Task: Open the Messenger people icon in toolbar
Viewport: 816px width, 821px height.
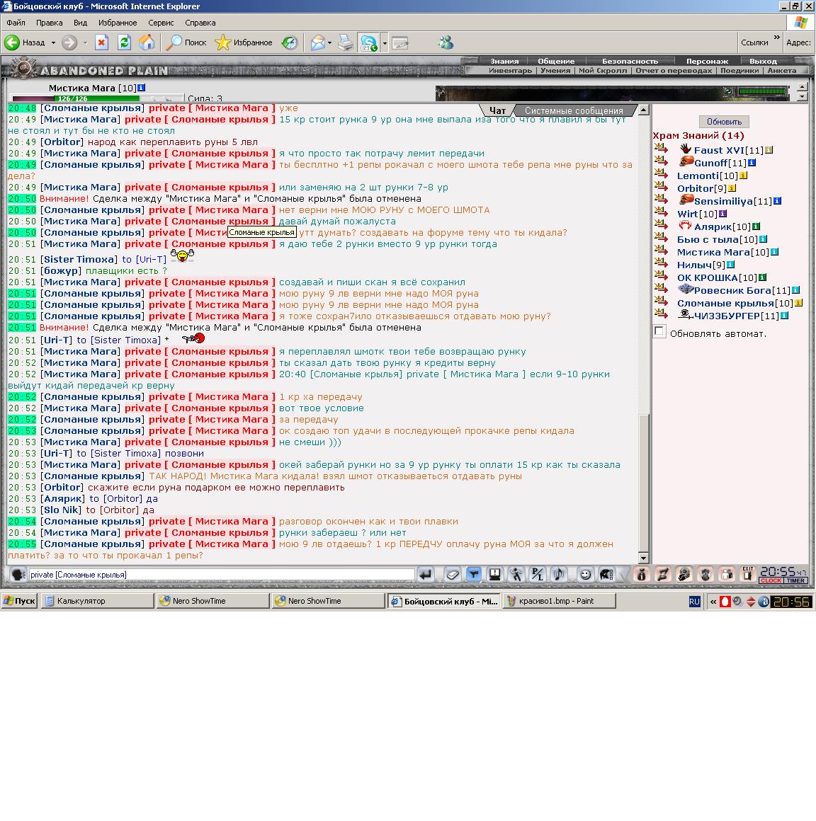Action: click(x=446, y=42)
